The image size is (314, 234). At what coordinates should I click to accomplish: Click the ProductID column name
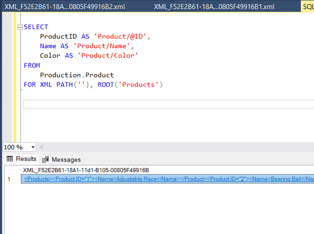tap(59, 37)
